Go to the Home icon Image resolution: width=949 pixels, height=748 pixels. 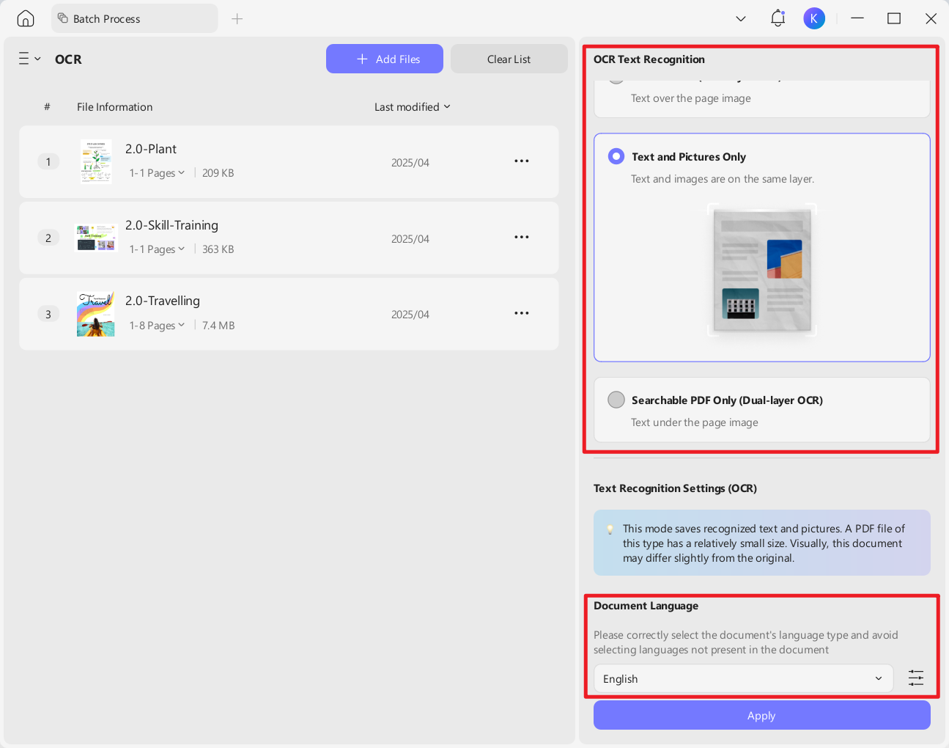point(26,18)
